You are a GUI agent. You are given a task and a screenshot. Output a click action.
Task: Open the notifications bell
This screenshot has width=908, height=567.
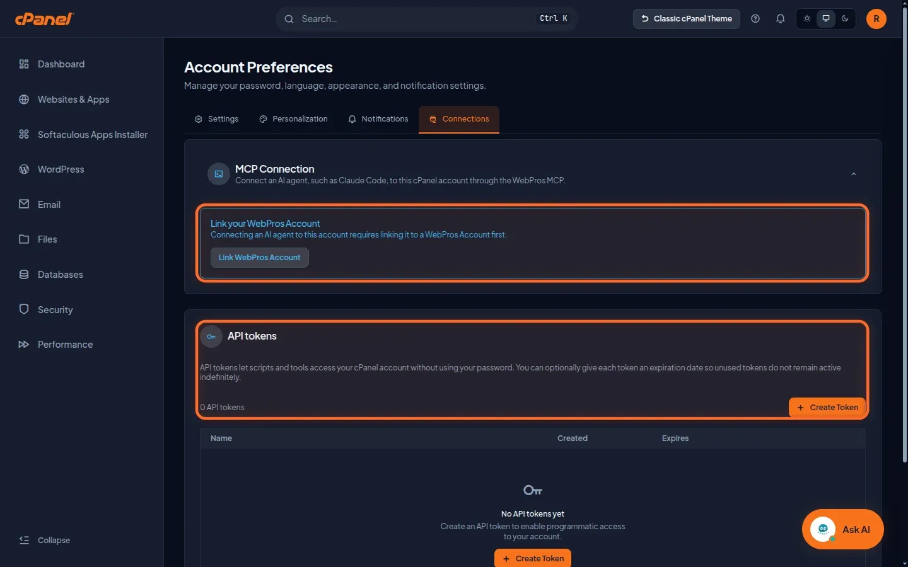point(781,19)
